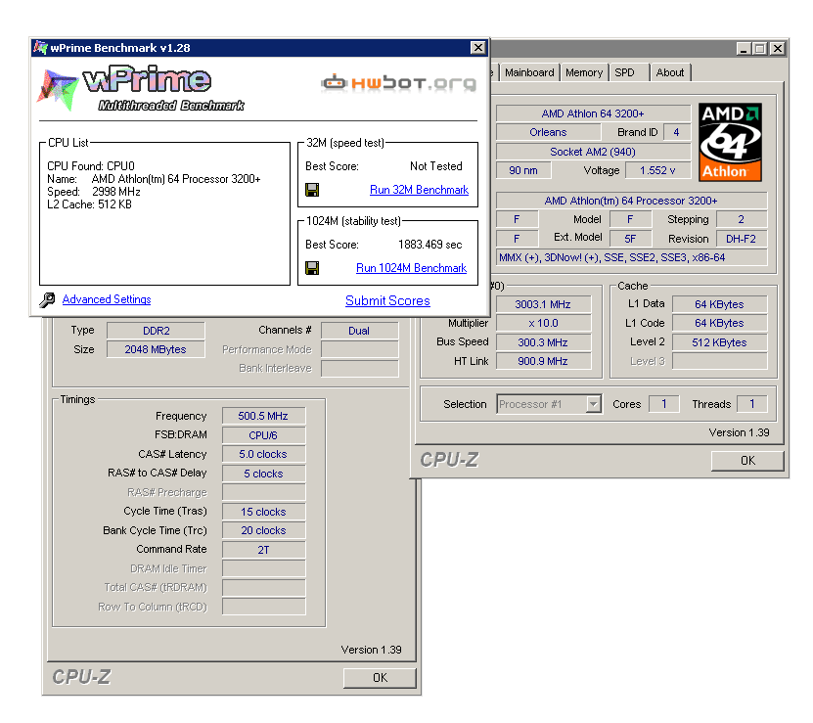The image size is (813, 723).
Task: Click the save icon for 32M score
Action: coord(312,190)
